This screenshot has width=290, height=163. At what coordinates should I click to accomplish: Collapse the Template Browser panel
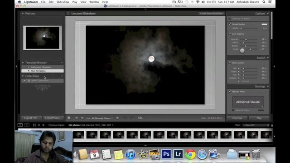(x=23, y=62)
